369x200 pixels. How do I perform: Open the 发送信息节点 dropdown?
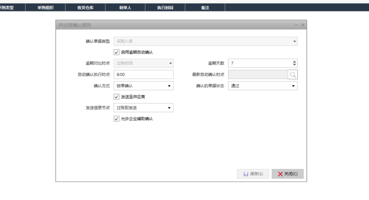[169, 108]
